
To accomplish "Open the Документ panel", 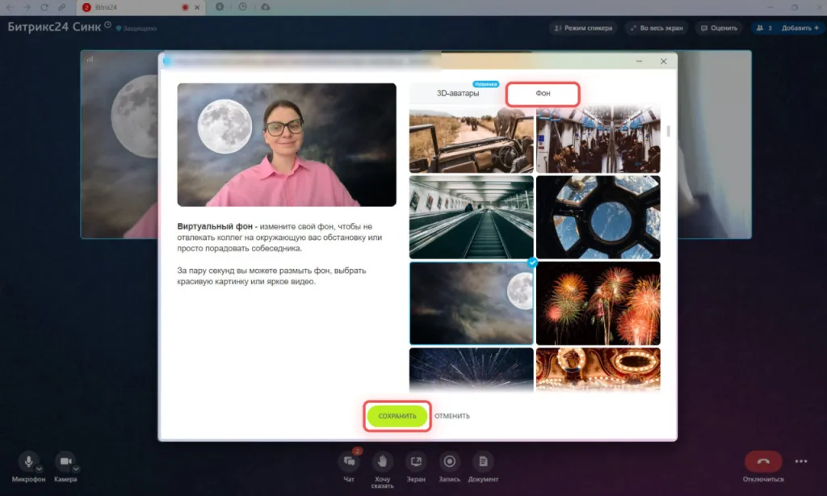I will click(483, 461).
